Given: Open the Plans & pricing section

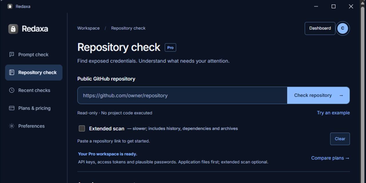Looking at the screenshot, I should tap(34, 108).
